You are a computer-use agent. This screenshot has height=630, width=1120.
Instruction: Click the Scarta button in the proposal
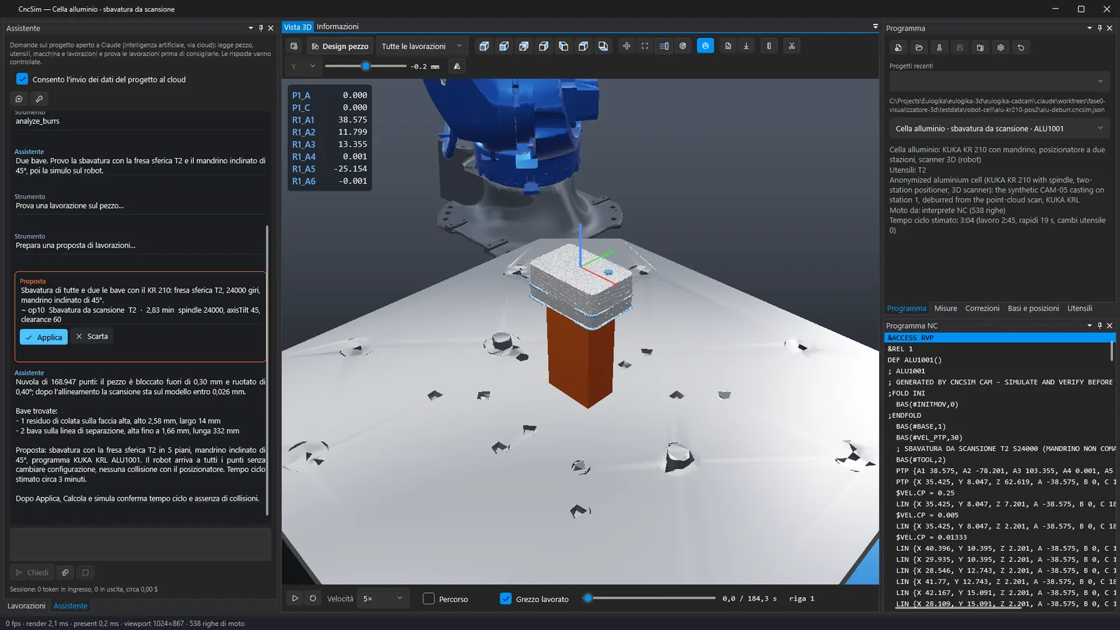(92, 336)
